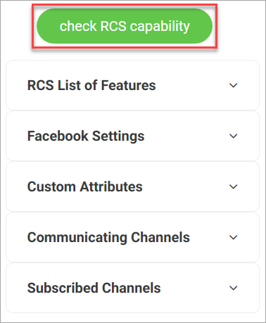Image resolution: width=266 pixels, height=323 pixels.
Task: Click the green button's "check RCS capability" text
Action: click(125, 27)
